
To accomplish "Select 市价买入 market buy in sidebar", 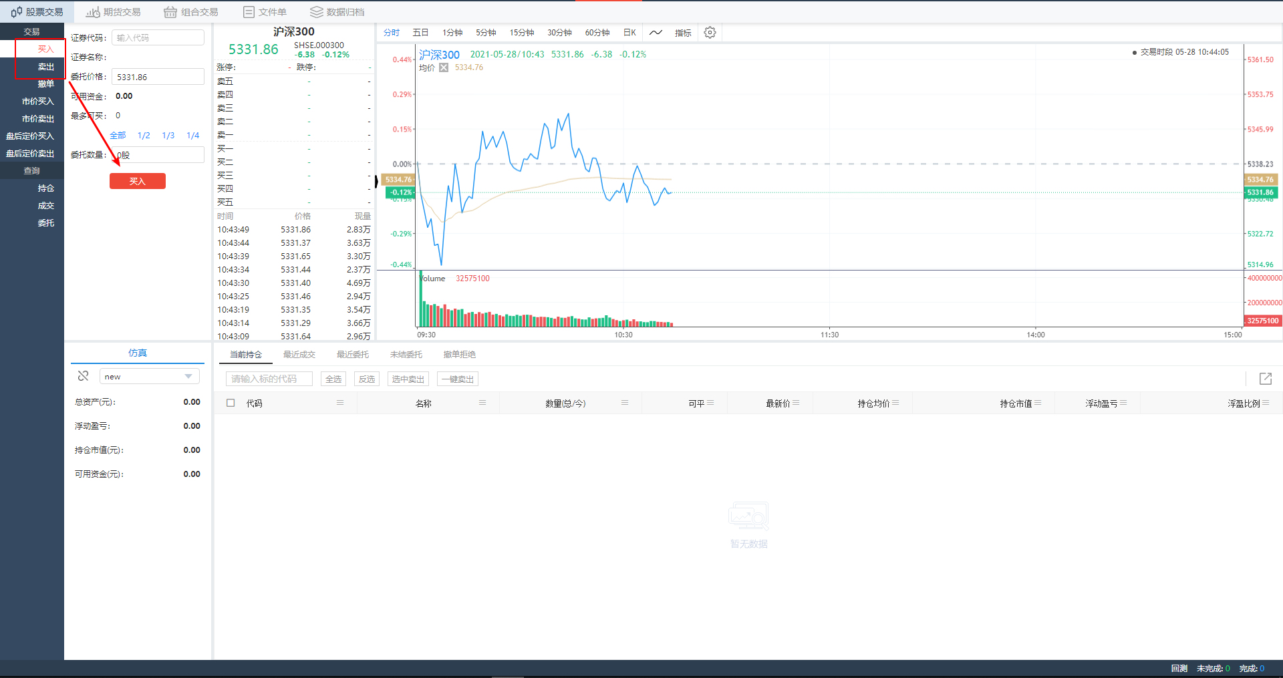I will [x=37, y=101].
